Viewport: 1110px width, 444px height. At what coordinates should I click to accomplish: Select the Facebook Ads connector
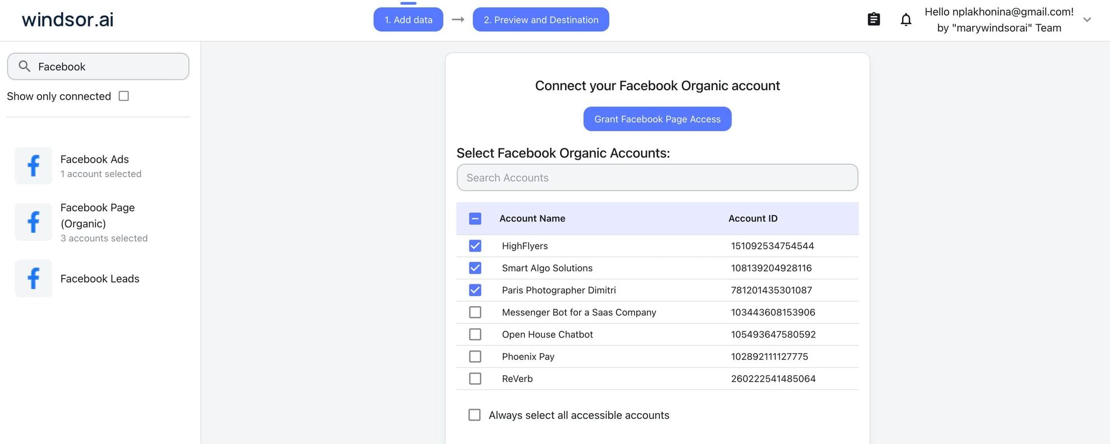(x=98, y=166)
